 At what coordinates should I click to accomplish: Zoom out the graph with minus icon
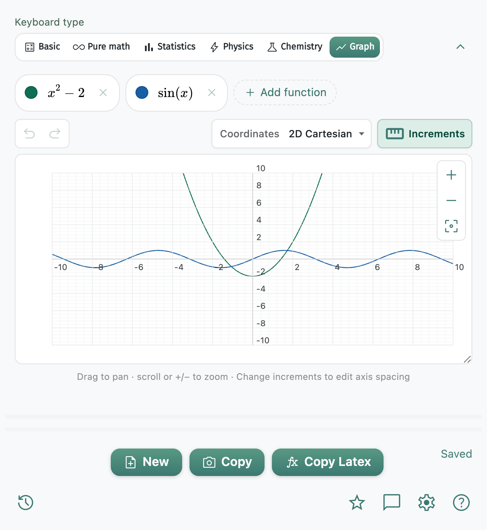click(451, 200)
